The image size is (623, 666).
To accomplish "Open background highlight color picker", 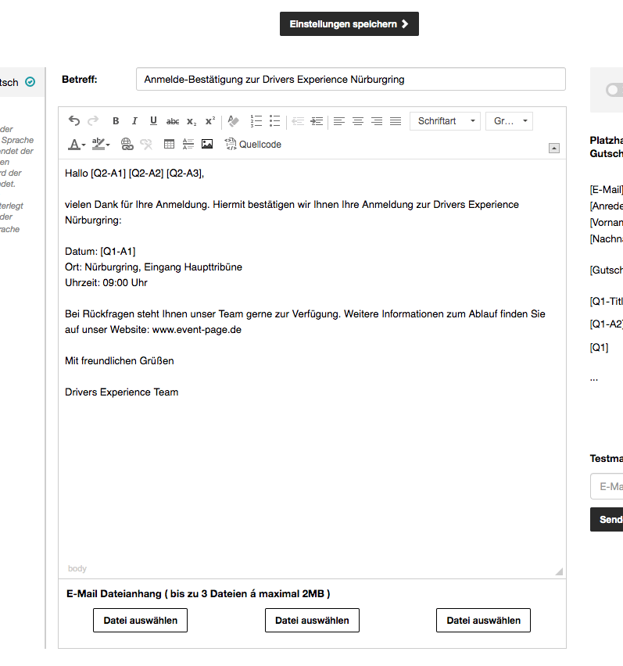I will click(101, 145).
